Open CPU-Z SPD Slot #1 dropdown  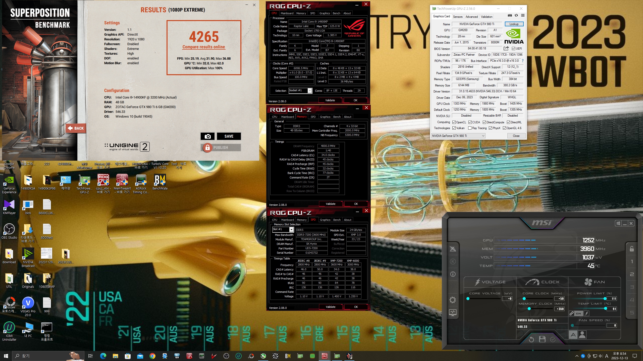(283, 229)
